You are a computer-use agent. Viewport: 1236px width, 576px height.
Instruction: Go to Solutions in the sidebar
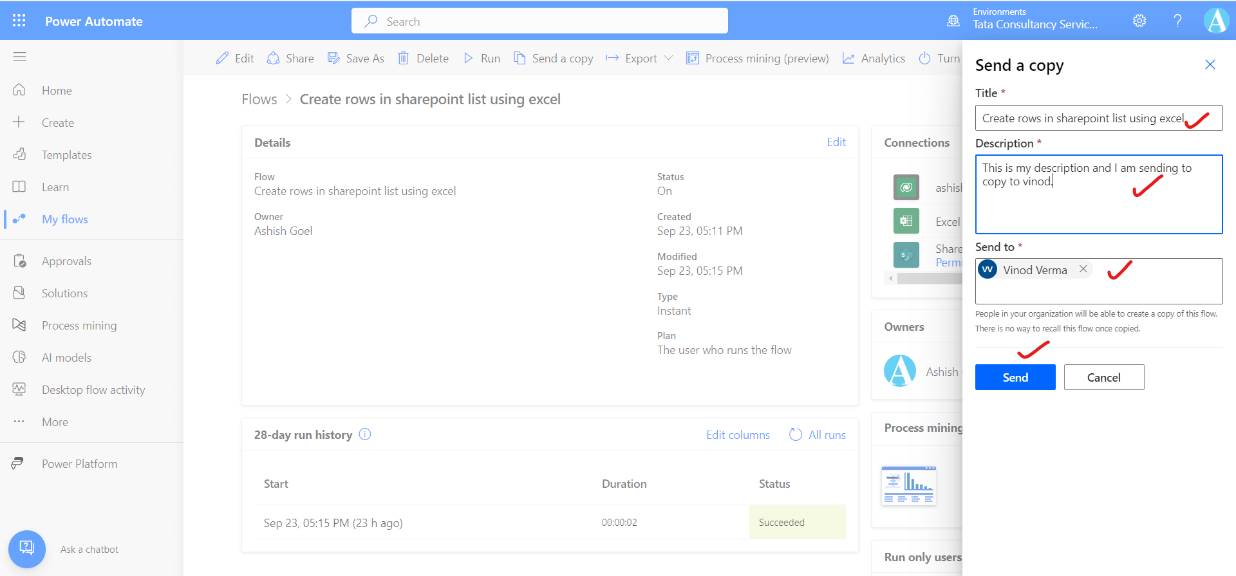pyautogui.click(x=64, y=293)
